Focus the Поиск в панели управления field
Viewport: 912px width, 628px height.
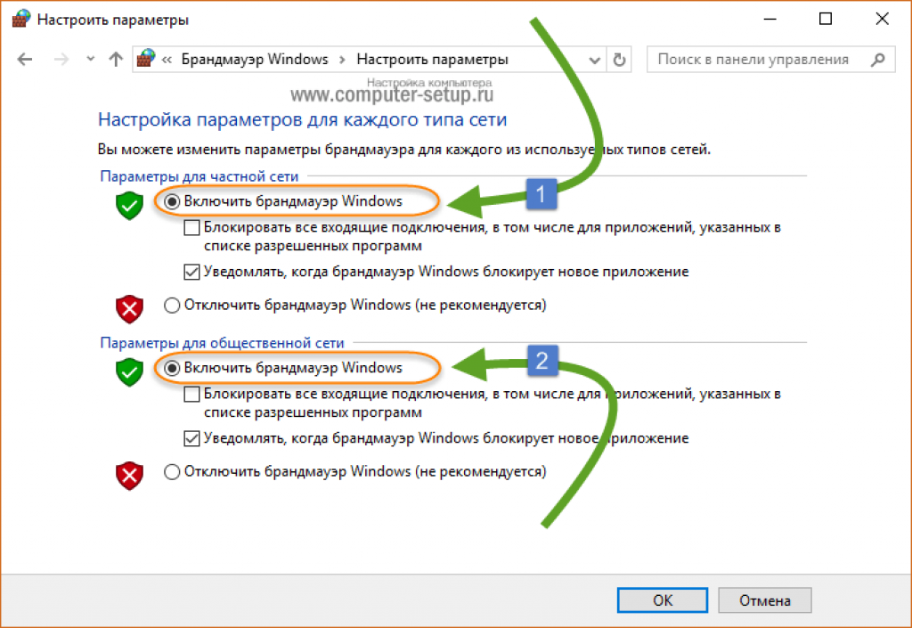click(x=770, y=60)
